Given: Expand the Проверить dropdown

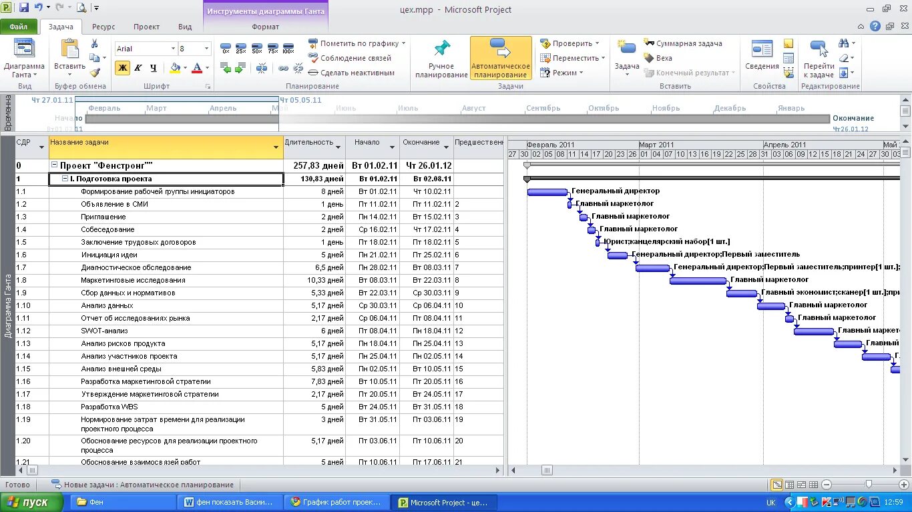Looking at the screenshot, I should (569, 43).
